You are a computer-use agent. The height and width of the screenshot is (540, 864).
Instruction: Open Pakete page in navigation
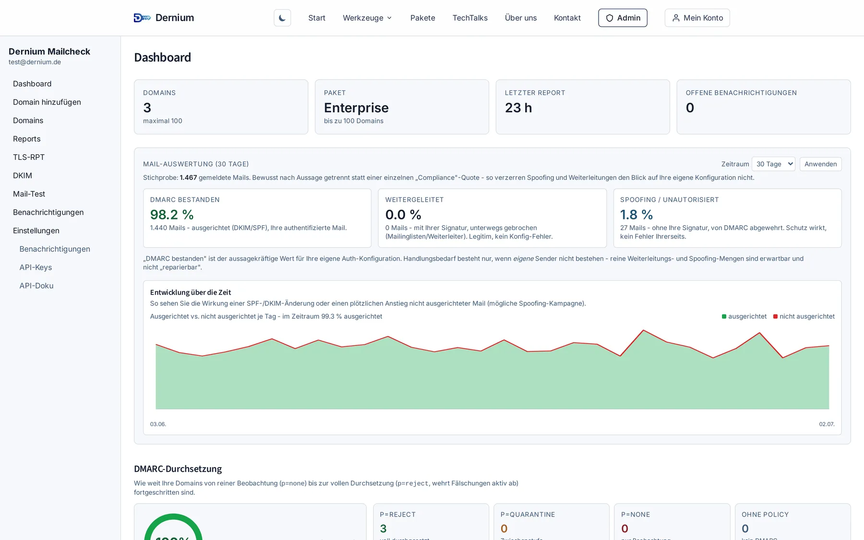point(423,18)
